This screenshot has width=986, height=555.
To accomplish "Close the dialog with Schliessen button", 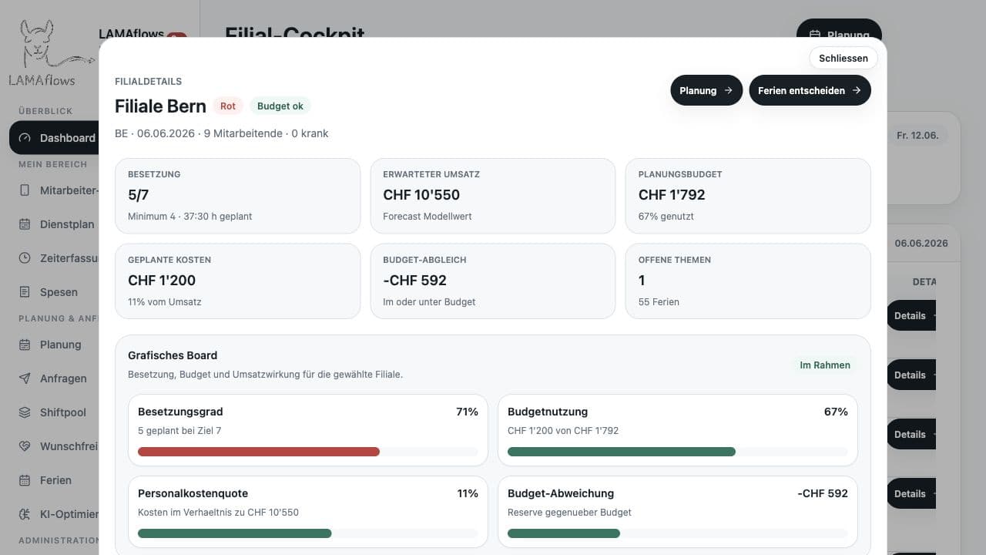I will 843,58.
